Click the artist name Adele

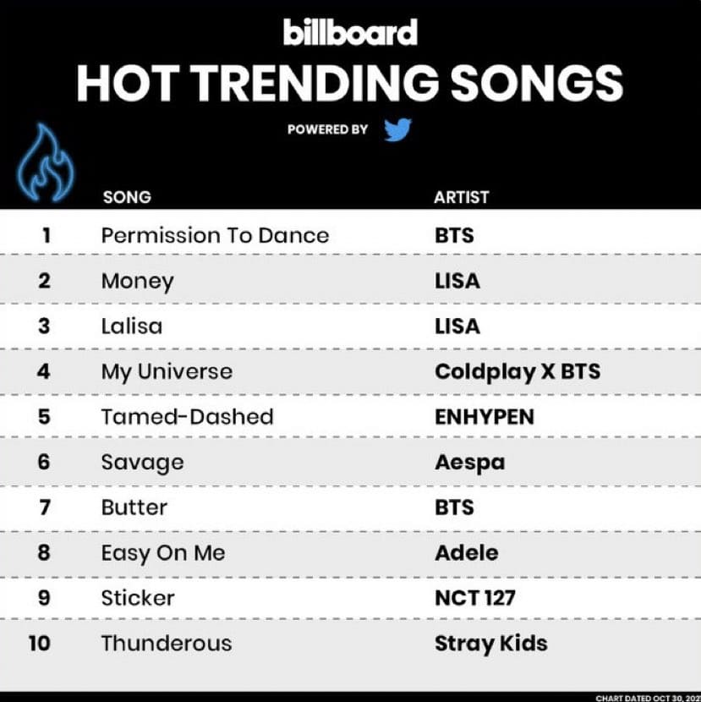pos(466,552)
